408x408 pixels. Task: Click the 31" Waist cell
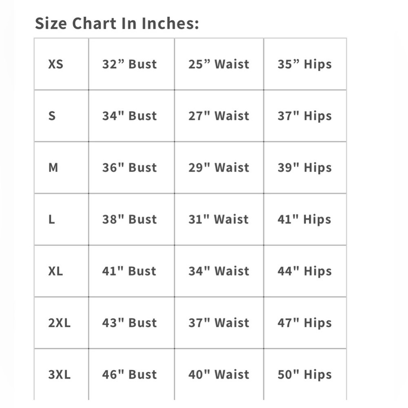point(219,220)
